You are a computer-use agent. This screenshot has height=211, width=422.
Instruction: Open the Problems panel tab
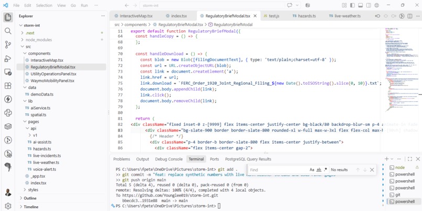pos(121,159)
